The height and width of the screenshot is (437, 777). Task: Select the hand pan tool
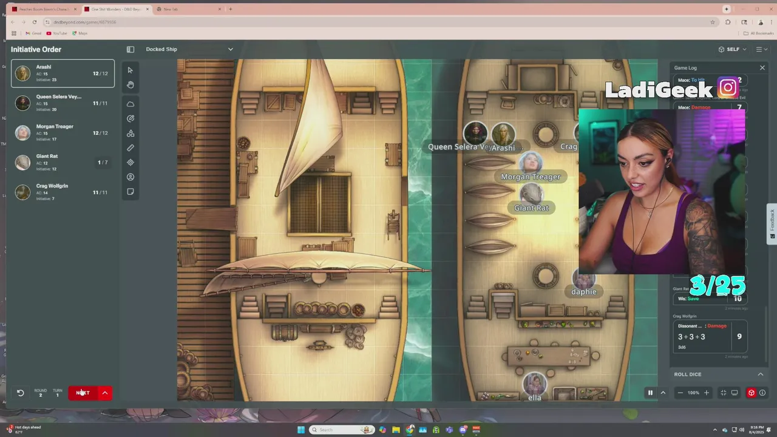tap(130, 85)
